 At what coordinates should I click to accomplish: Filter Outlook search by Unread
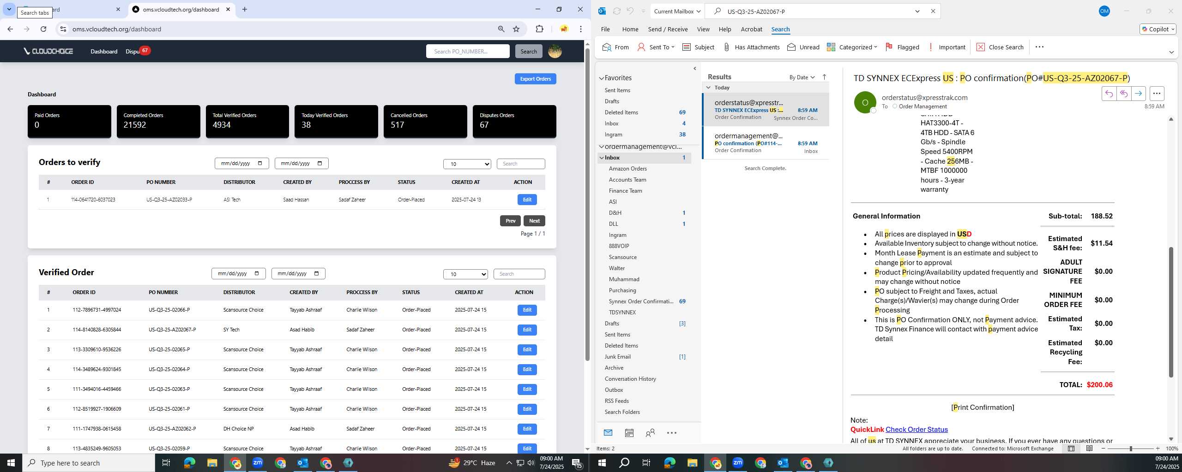coord(803,47)
